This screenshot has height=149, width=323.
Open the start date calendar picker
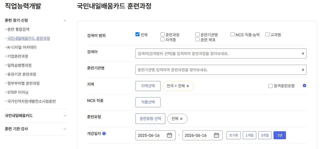pyautogui.click(x=169, y=135)
